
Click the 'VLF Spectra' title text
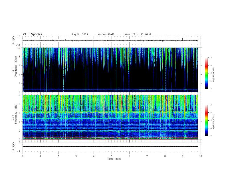click(32, 34)
